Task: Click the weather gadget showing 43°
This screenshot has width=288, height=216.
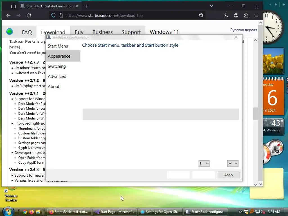Action: tap(273, 127)
